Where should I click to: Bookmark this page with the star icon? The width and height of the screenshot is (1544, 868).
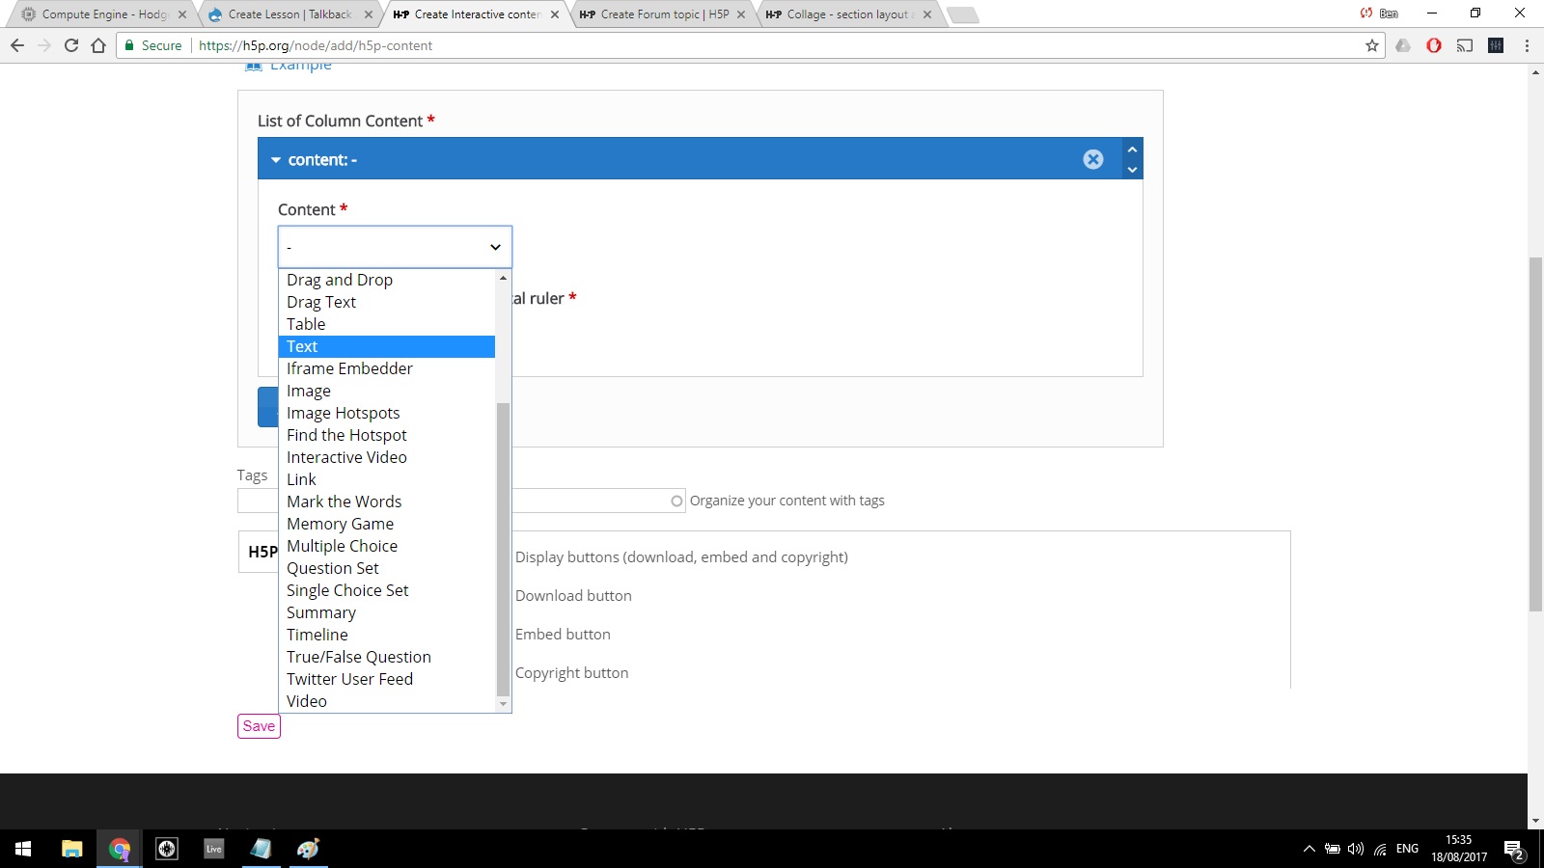coord(1370,45)
